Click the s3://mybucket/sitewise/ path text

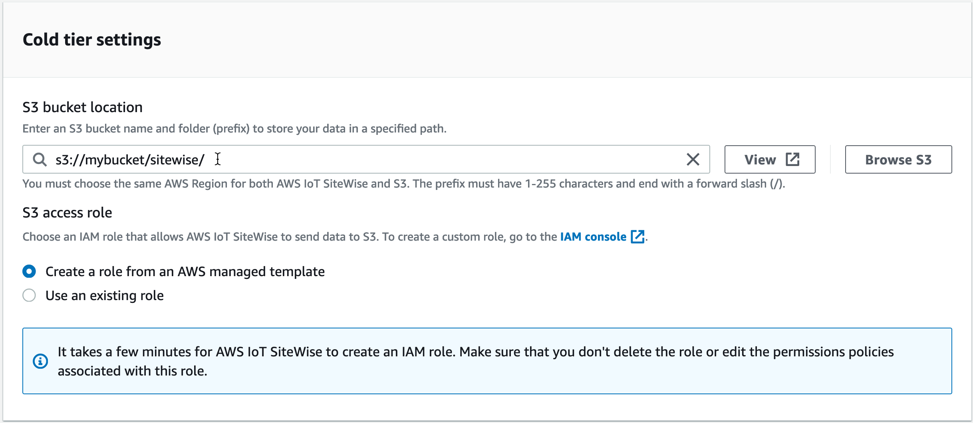pyautogui.click(x=129, y=159)
